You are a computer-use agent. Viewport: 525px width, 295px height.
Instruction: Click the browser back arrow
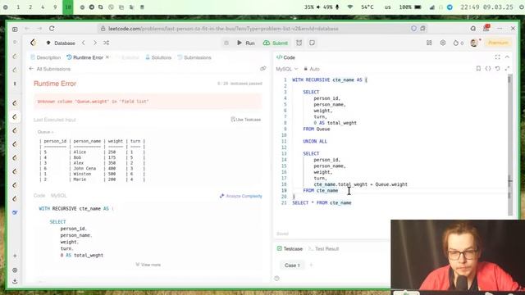click(27, 29)
